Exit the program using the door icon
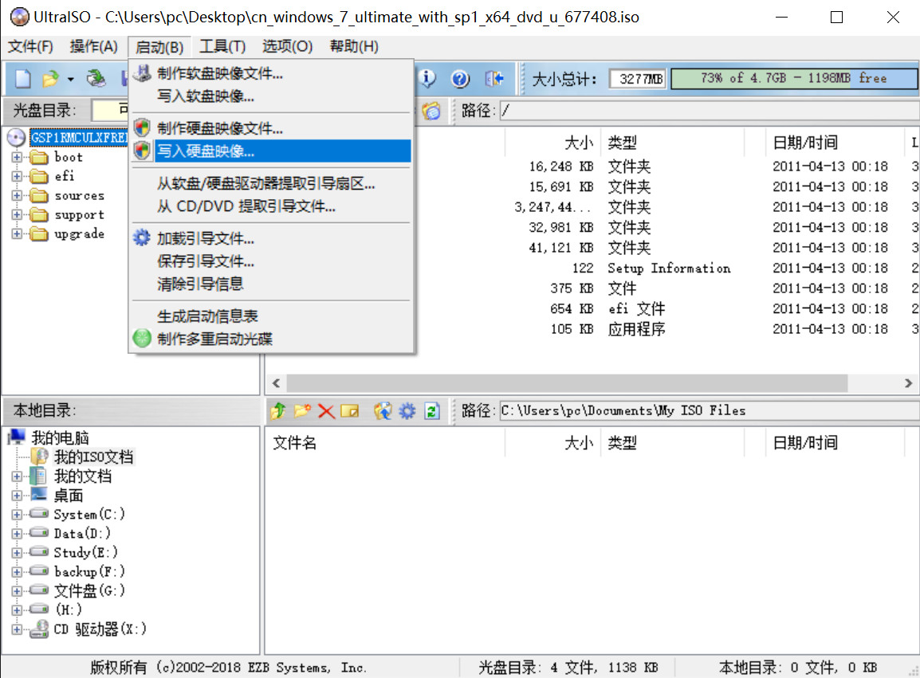920x678 pixels. coord(494,78)
